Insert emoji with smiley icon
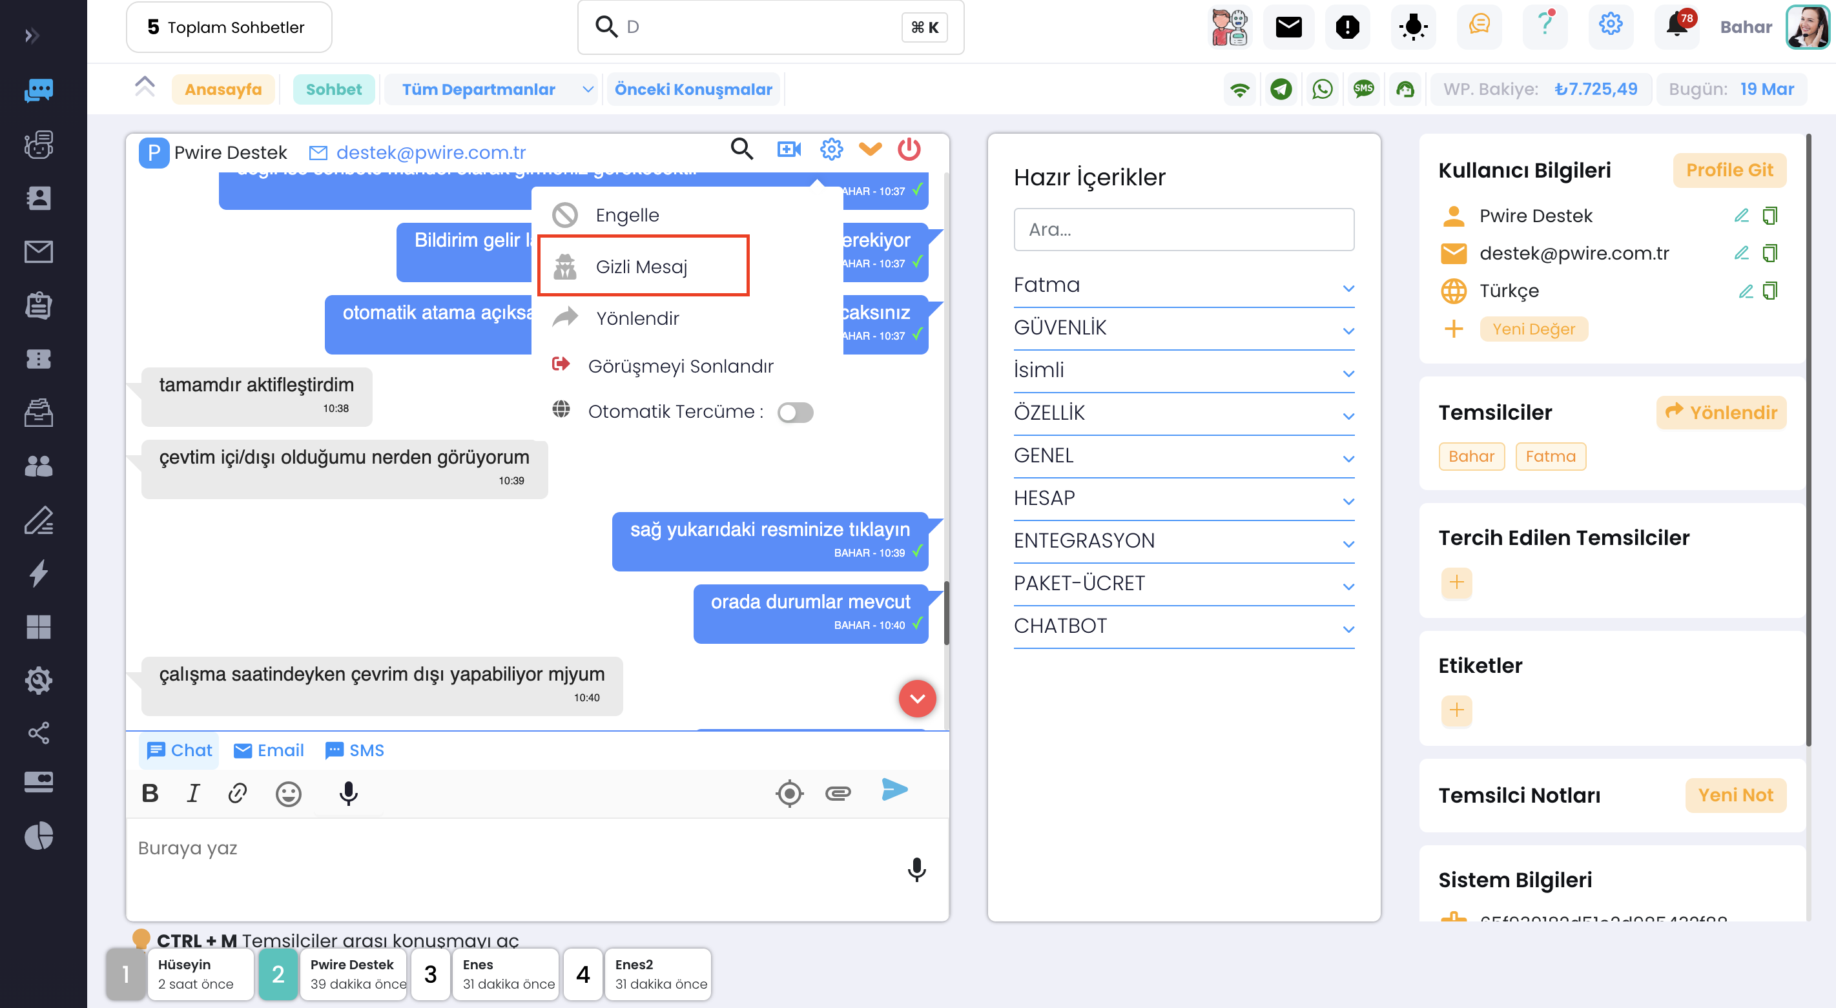Viewport: 1836px width, 1008px height. pos(288,794)
